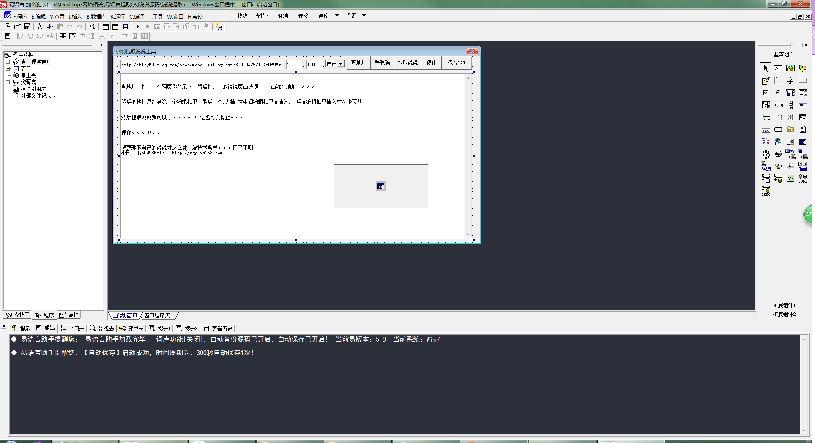Pick the timer (stopwatch) component icon
This screenshot has width=815, height=443.
[766, 154]
